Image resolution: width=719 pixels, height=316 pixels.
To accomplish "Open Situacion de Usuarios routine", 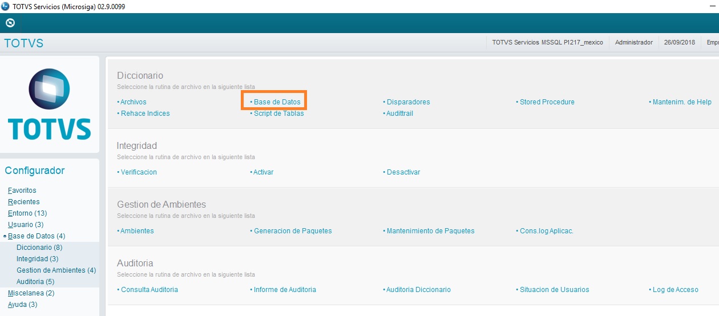I will pos(554,290).
